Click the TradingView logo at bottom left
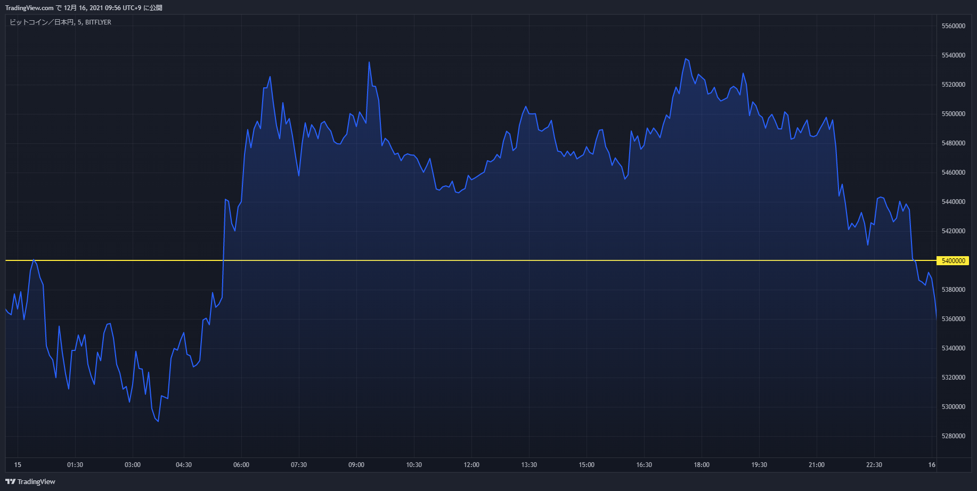Screen dimensions: 977x491 point(30,481)
